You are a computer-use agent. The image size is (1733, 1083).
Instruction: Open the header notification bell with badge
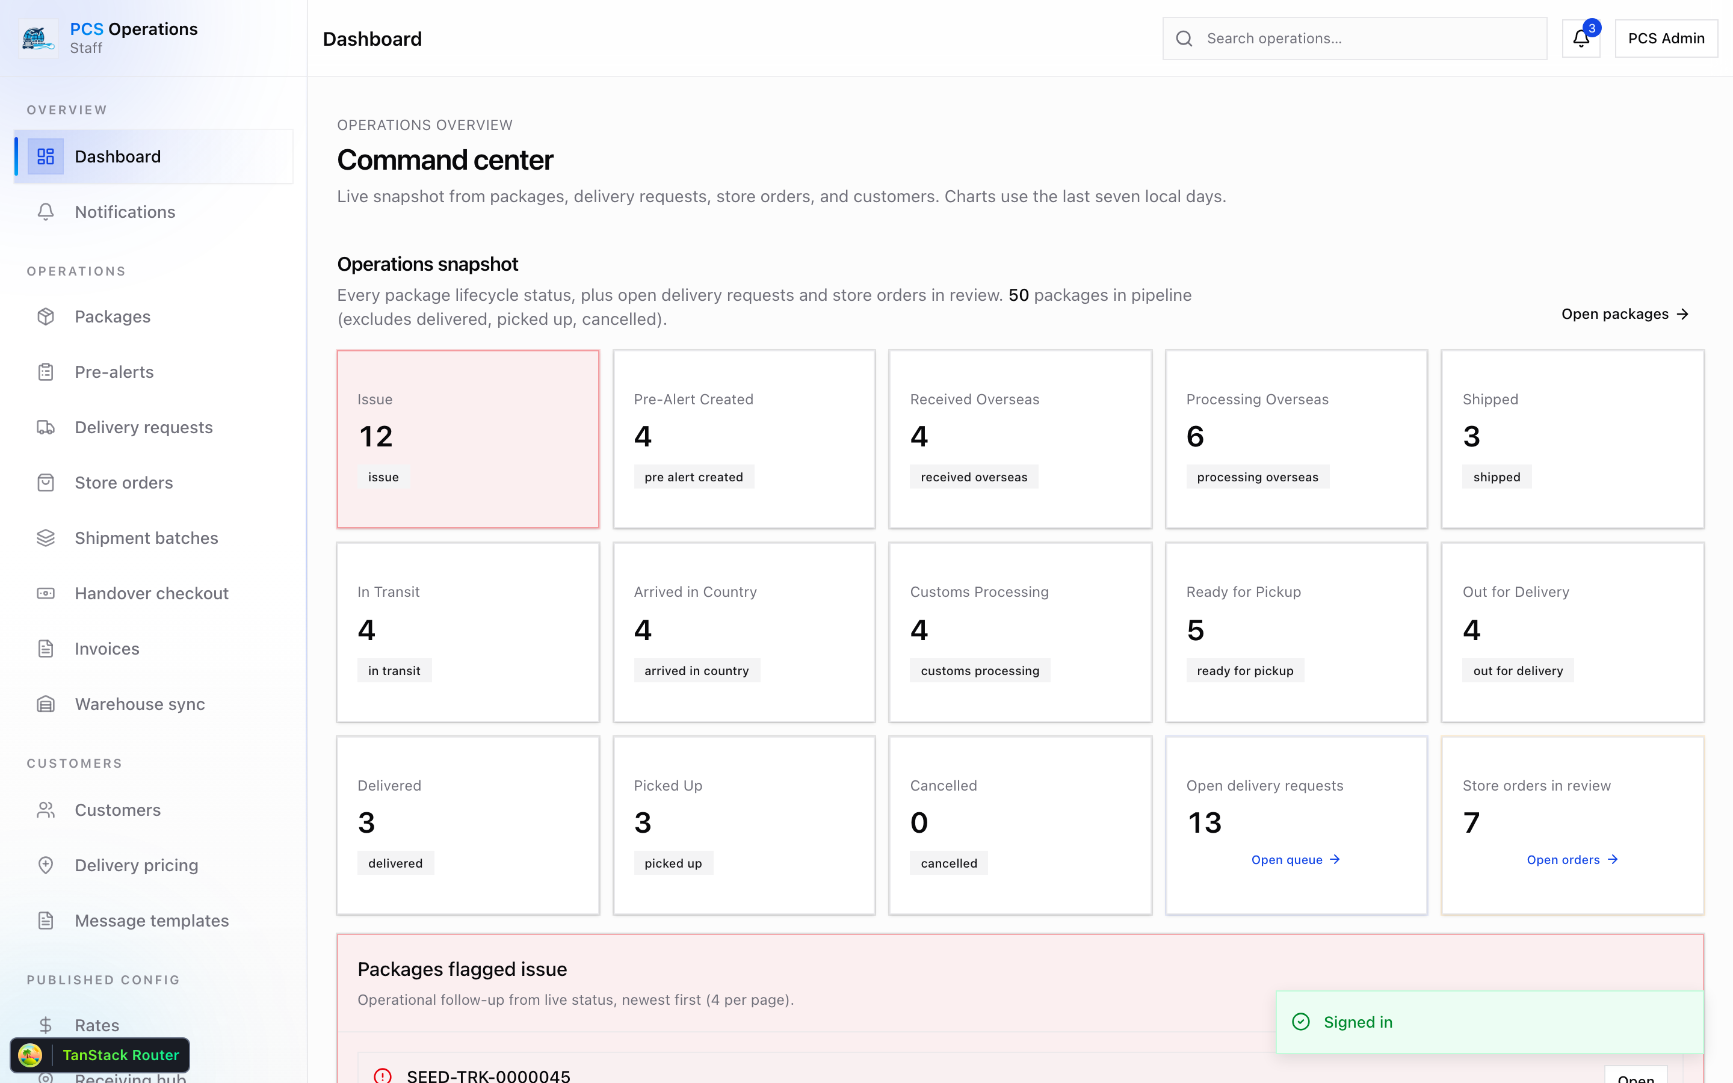click(x=1581, y=39)
